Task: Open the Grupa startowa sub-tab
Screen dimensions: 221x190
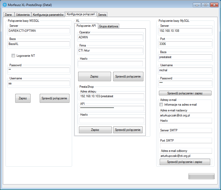Action: tap(108, 26)
